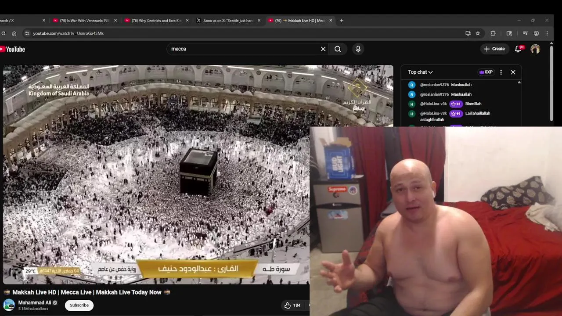Install app icon in address bar

pyautogui.click(x=468, y=33)
